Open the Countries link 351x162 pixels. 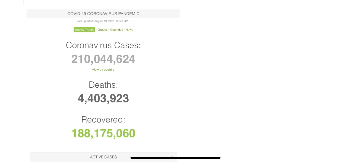coord(117,30)
